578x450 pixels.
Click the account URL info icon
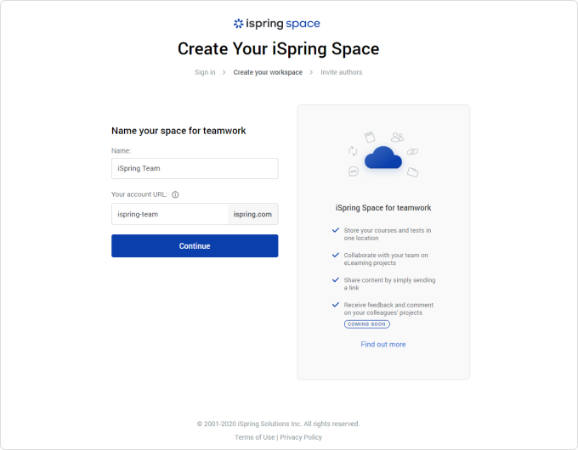175,194
